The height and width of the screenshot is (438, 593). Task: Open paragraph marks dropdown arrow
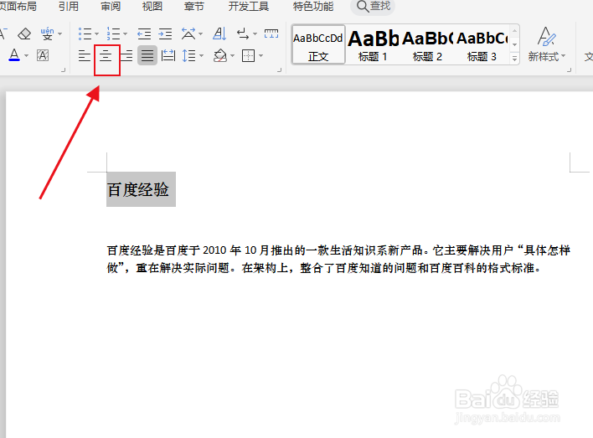pyautogui.click(x=255, y=34)
